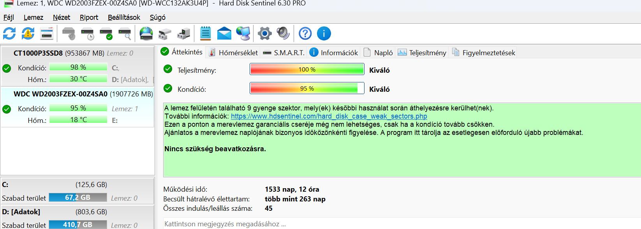
Task: Click the disk with magnifier icon
Action: [x=125, y=33]
